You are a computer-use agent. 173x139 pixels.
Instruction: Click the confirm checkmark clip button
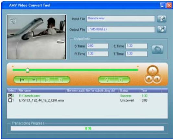point(48,80)
